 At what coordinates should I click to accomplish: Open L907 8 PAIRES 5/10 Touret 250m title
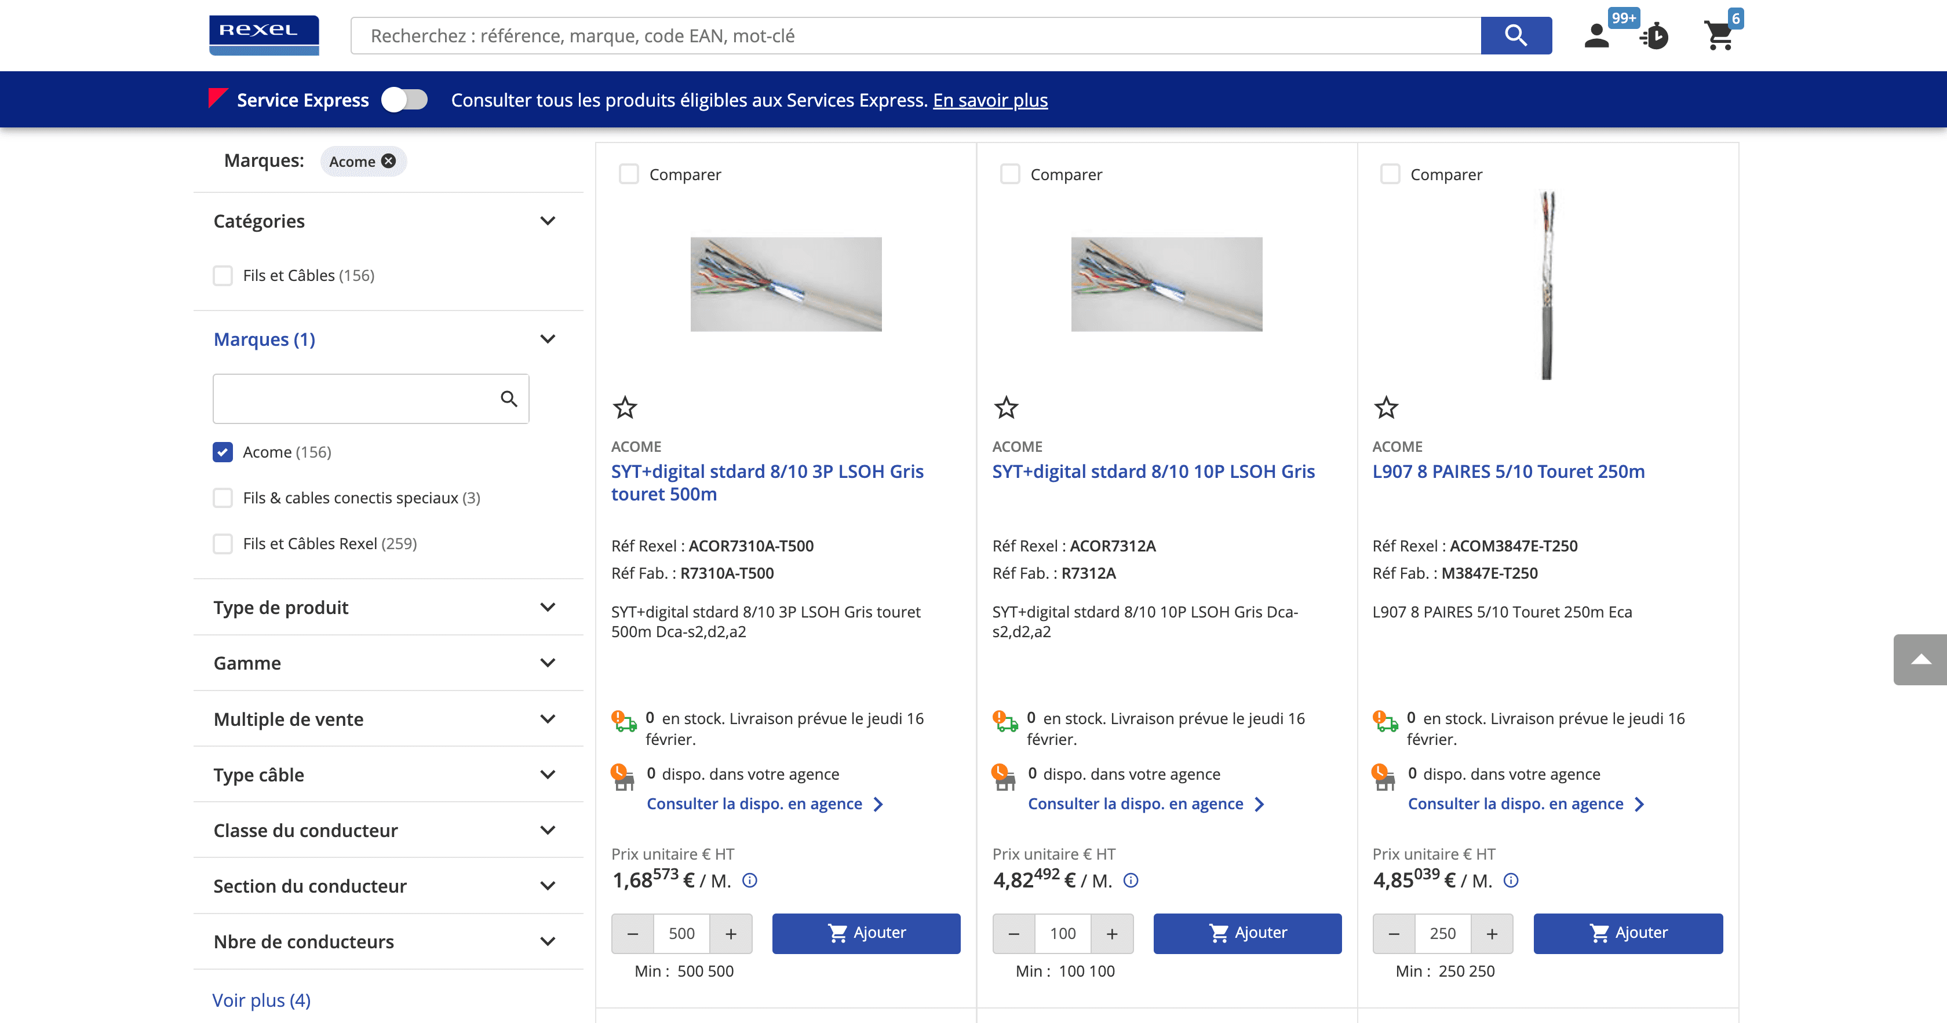click(x=1508, y=472)
